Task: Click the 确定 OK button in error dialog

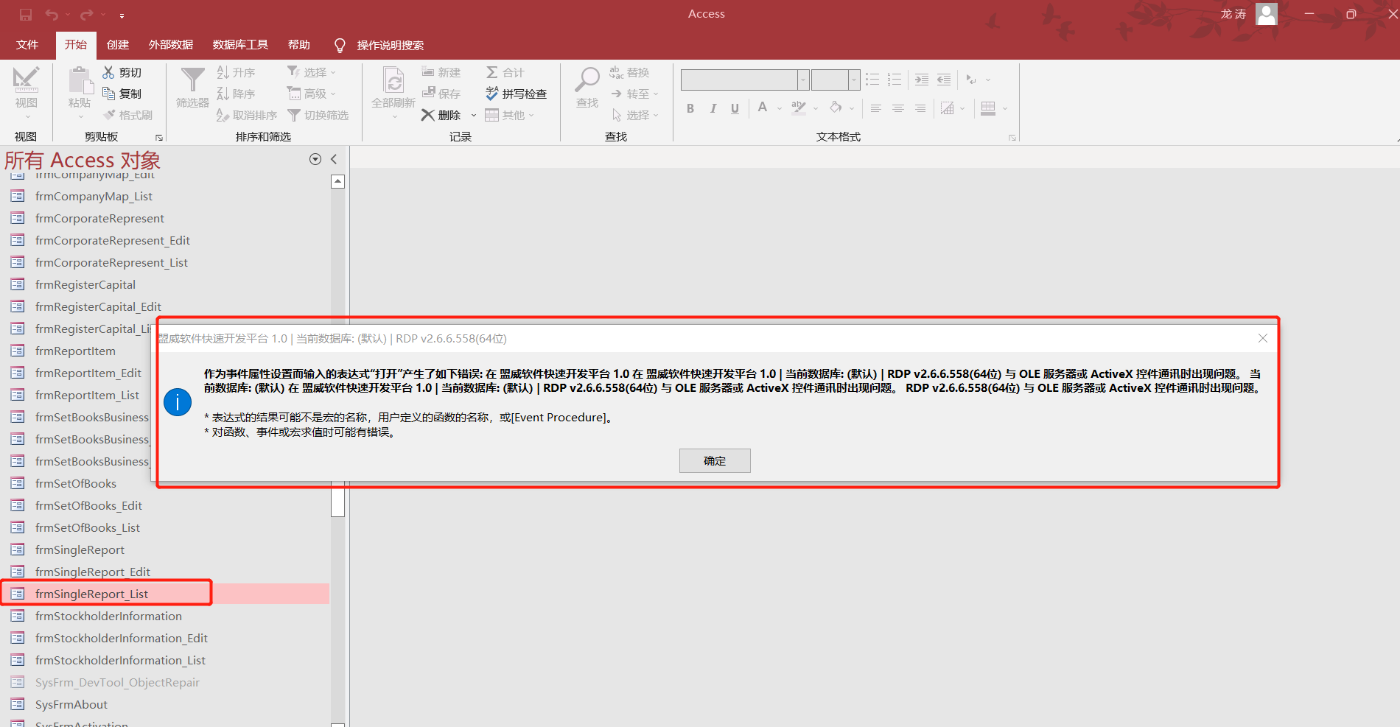Action: 715,460
